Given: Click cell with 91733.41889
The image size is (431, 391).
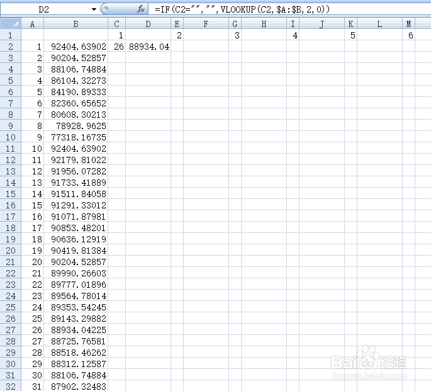Looking at the screenshot, I should pos(76,183).
